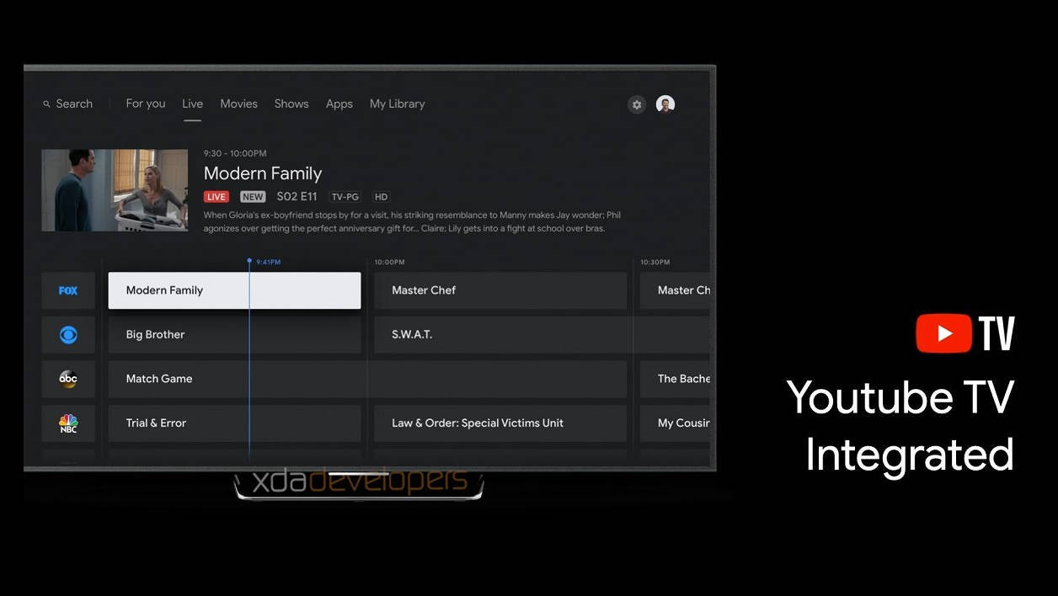1058x596 pixels.
Task: Click the TV-PG rating badge
Action: (345, 197)
